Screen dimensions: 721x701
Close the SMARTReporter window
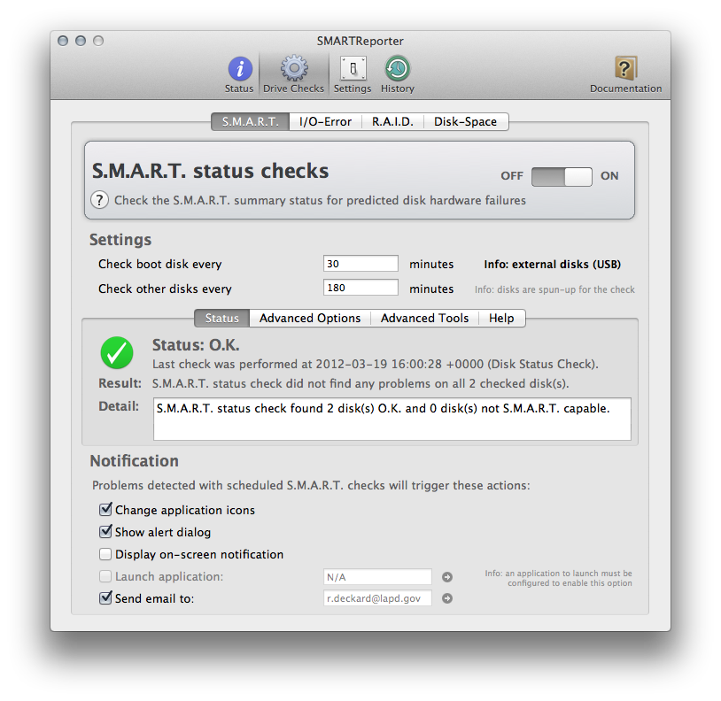(63, 41)
